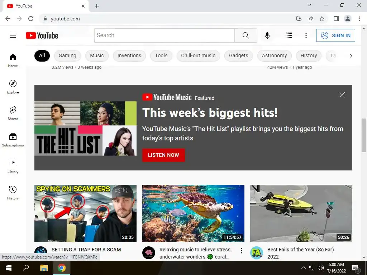367x275 pixels.
Task: Open Library in sidebar
Action: 13,166
